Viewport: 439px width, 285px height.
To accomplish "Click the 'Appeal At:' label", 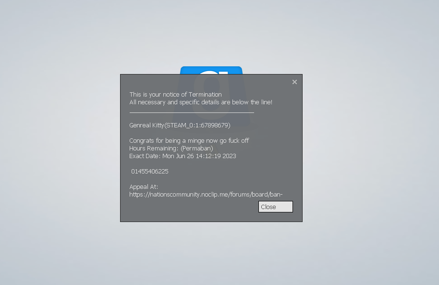I will 144,186.
